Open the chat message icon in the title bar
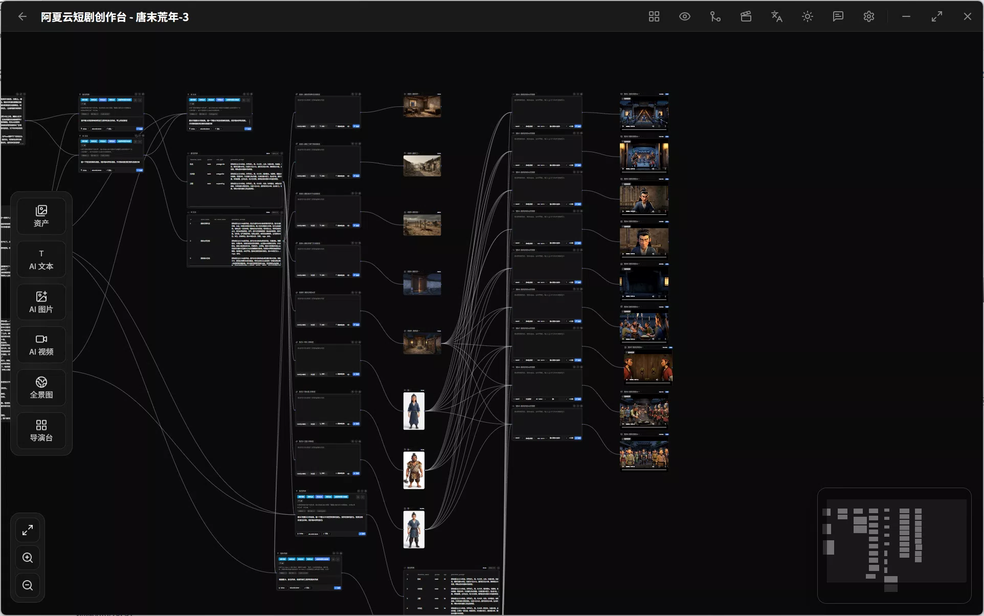 tap(838, 16)
